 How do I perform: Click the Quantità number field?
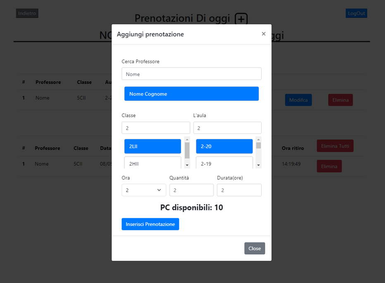[191, 190]
